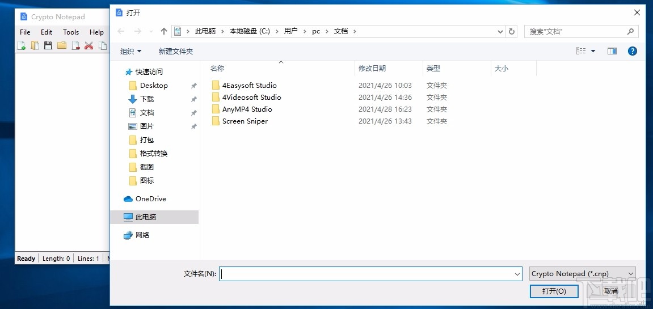
Task: Click 用户 breadcrumb segment
Action: pos(290,31)
